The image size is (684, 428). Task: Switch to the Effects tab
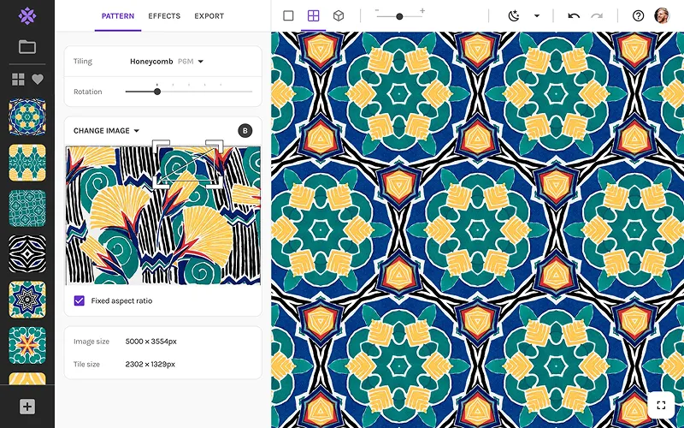[x=164, y=15]
